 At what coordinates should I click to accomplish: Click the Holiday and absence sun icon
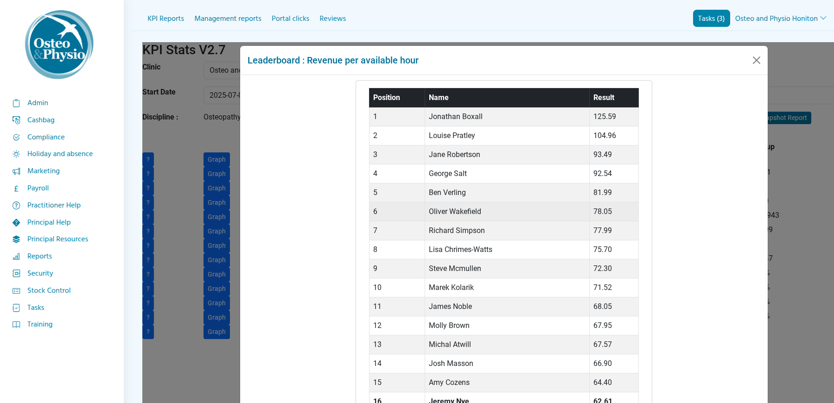(16, 154)
